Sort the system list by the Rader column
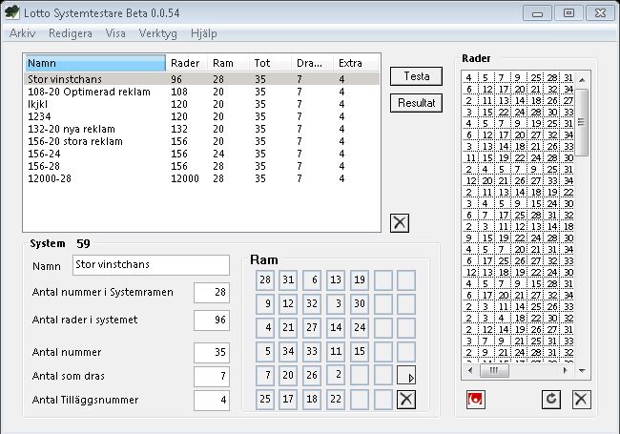This screenshot has width=620, height=434. pyautogui.click(x=187, y=63)
